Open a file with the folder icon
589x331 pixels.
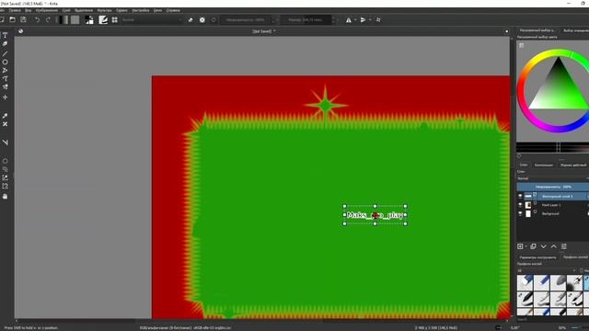[x=12, y=19]
